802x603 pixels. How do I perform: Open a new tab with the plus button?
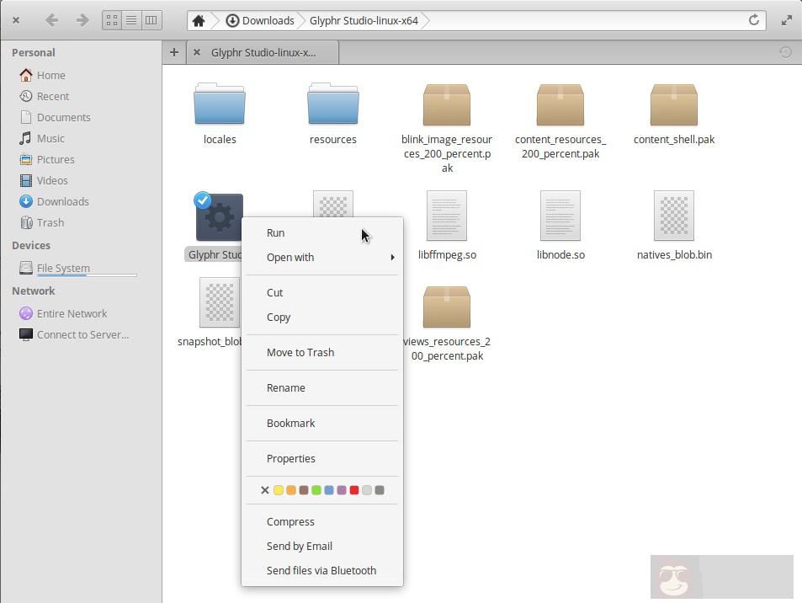173,52
